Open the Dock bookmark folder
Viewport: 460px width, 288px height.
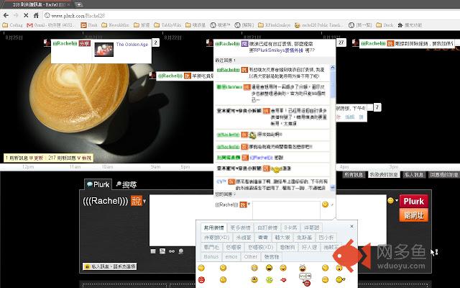pyautogui.click(x=385, y=25)
